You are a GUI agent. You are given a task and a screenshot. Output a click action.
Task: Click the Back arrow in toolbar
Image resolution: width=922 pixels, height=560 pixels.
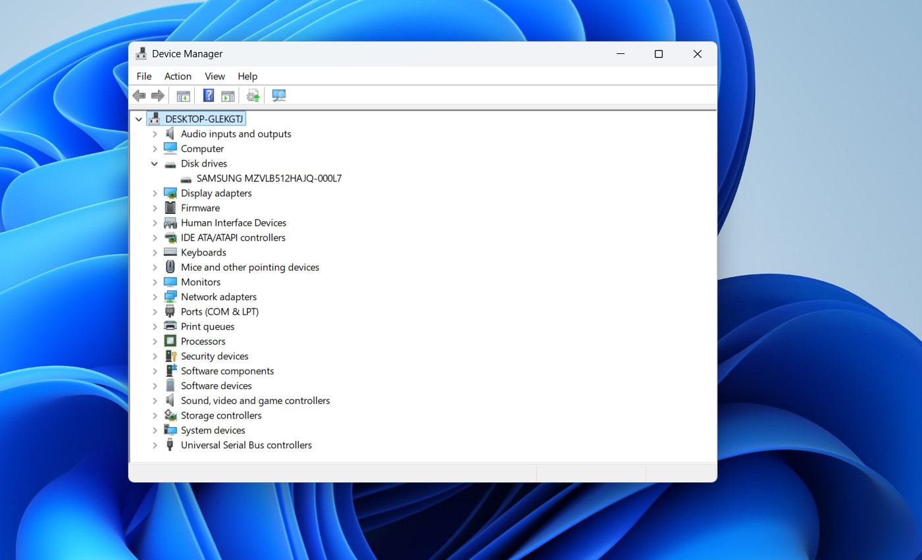click(139, 96)
